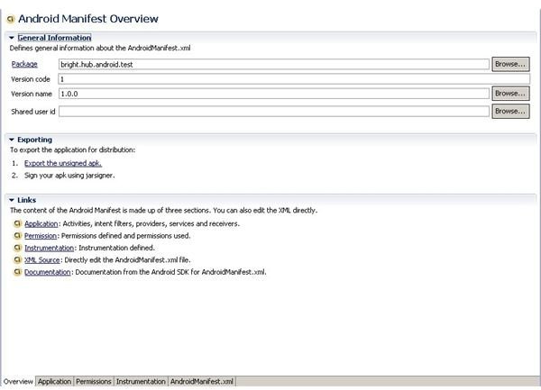Switch to the Overview tab

18,381
